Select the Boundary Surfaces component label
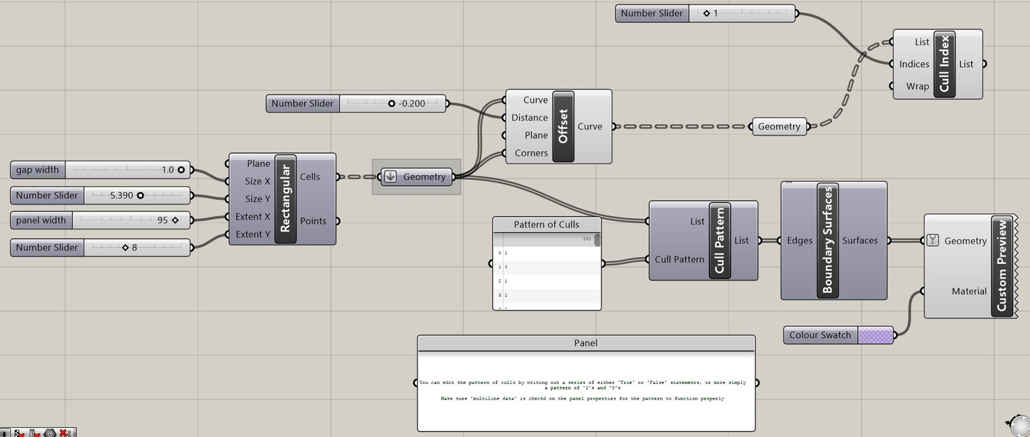The width and height of the screenshot is (1030, 437). click(x=828, y=240)
